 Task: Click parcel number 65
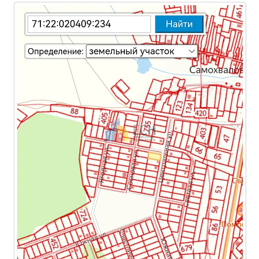[x=218, y=156]
